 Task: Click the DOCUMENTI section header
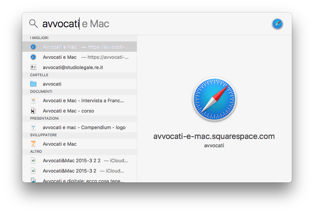[x=41, y=92]
